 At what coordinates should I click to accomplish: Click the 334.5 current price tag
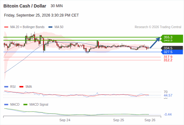(172, 48)
